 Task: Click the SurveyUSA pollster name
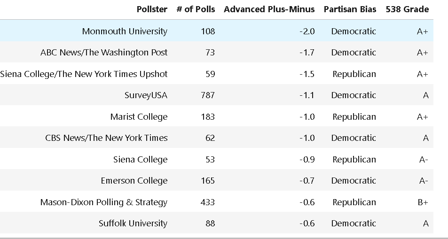point(146,95)
